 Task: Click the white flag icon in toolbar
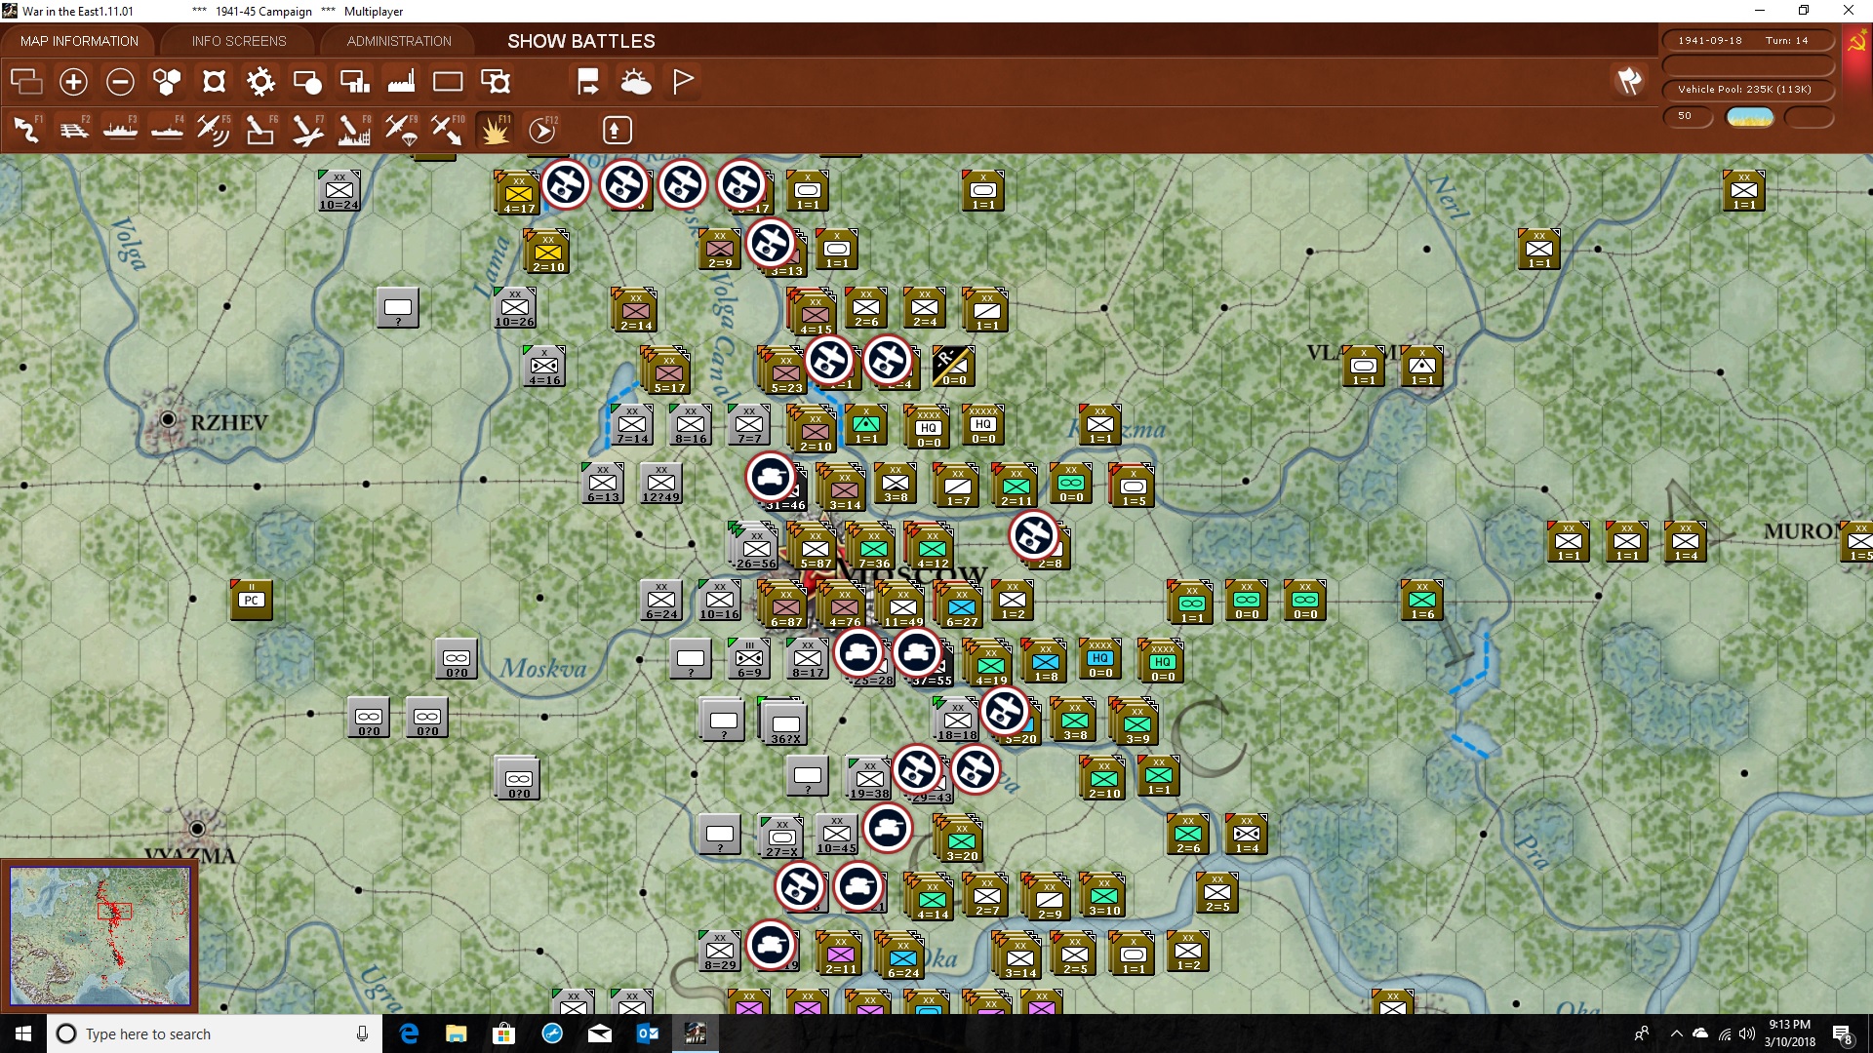[x=683, y=82]
